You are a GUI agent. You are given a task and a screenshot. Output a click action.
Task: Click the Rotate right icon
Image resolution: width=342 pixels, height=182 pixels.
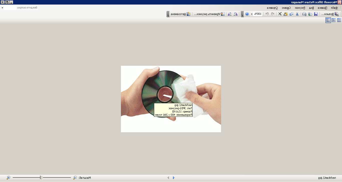tap(230, 14)
